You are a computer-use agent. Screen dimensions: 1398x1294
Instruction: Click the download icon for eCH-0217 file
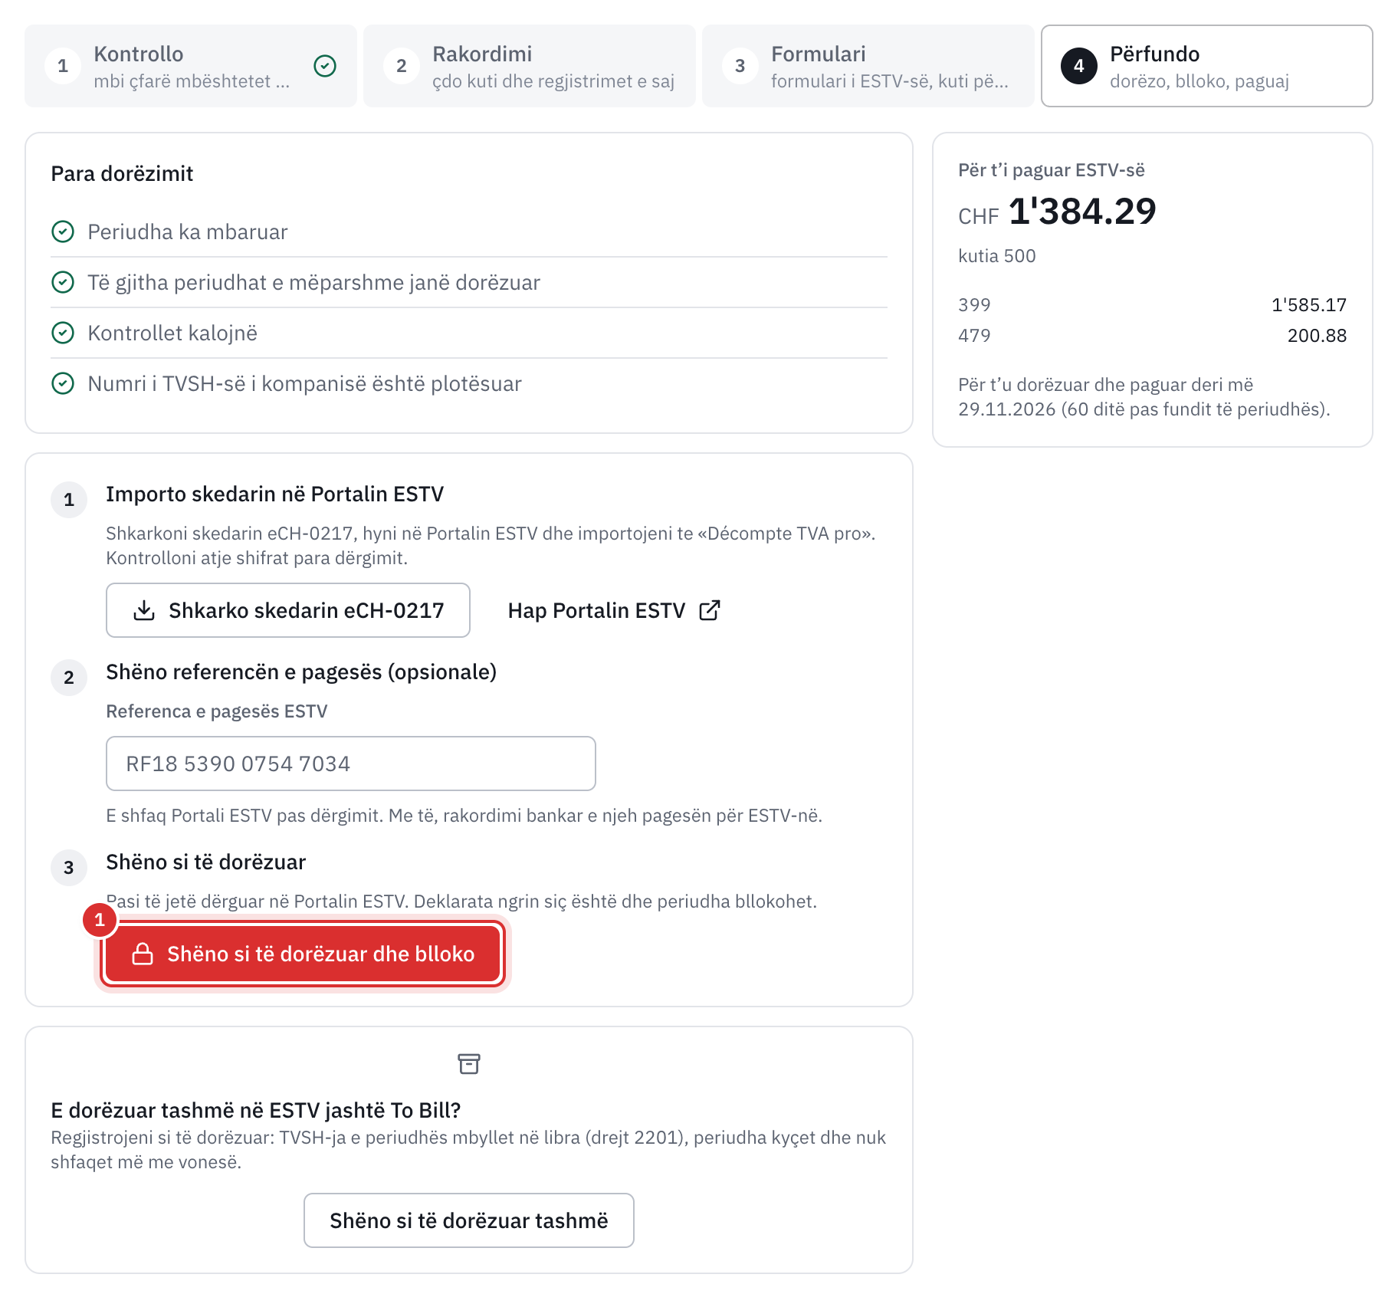(x=144, y=610)
